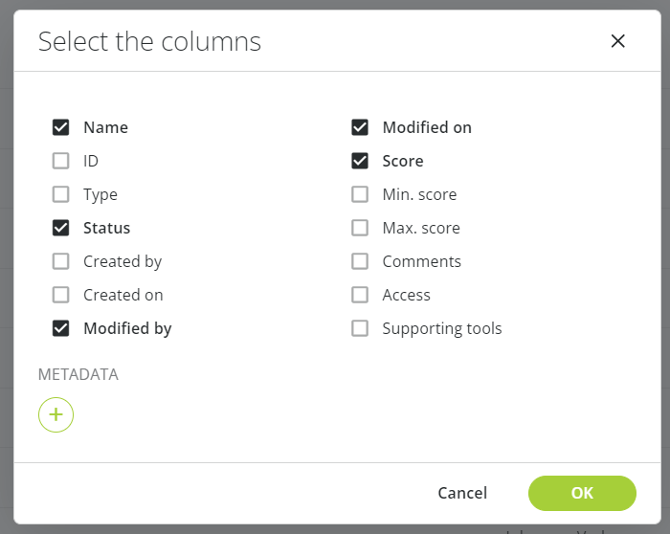670x534 pixels.
Task: Enable the Access column checkbox
Action: [360, 295]
